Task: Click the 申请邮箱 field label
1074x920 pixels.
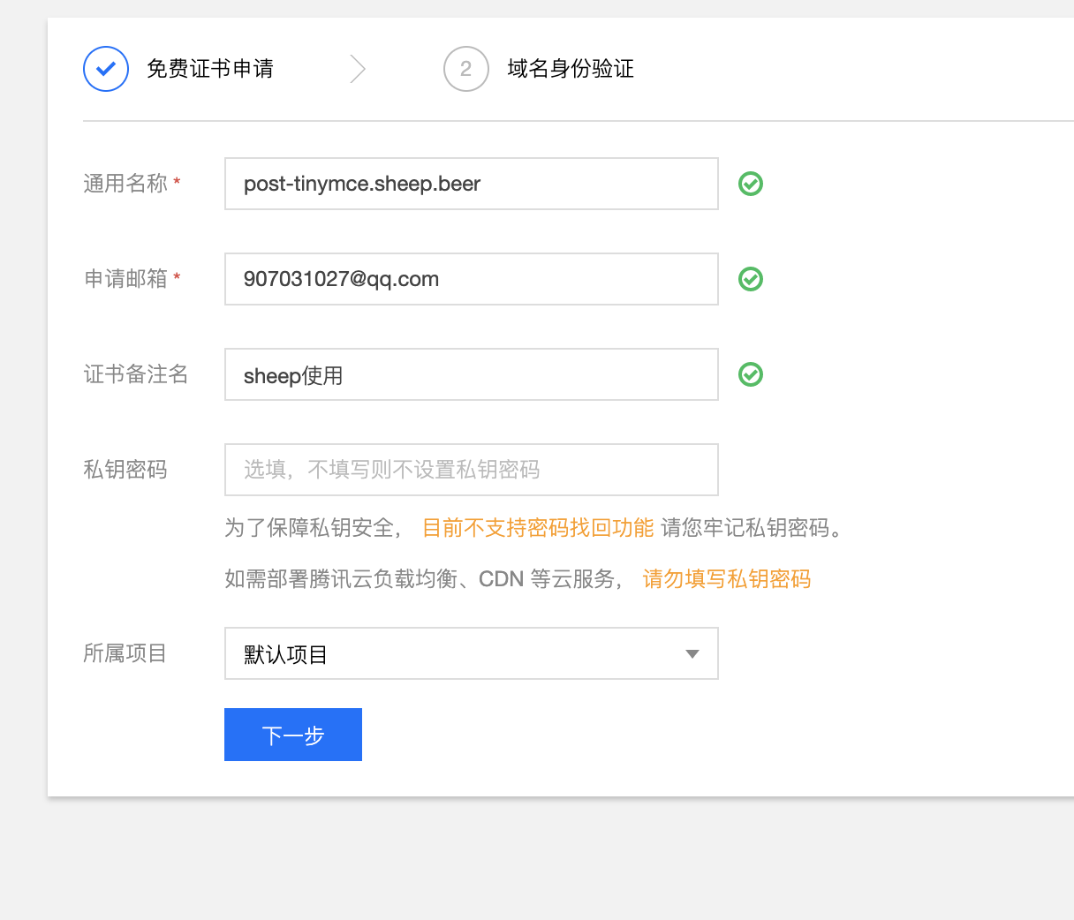Action: pyautogui.click(x=125, y=279)
